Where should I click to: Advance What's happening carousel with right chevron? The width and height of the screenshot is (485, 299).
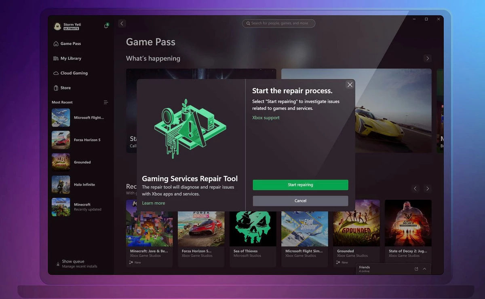point(428,58)
